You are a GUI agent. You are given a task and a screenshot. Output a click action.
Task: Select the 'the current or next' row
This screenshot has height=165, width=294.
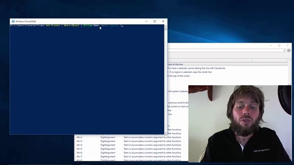click(x=178, y=106)
